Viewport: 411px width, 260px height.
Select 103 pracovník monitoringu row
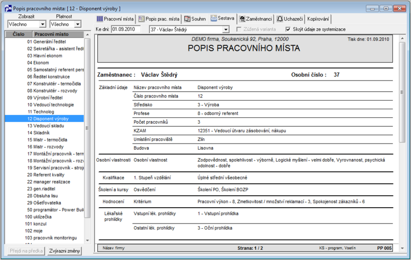(45, 238)
